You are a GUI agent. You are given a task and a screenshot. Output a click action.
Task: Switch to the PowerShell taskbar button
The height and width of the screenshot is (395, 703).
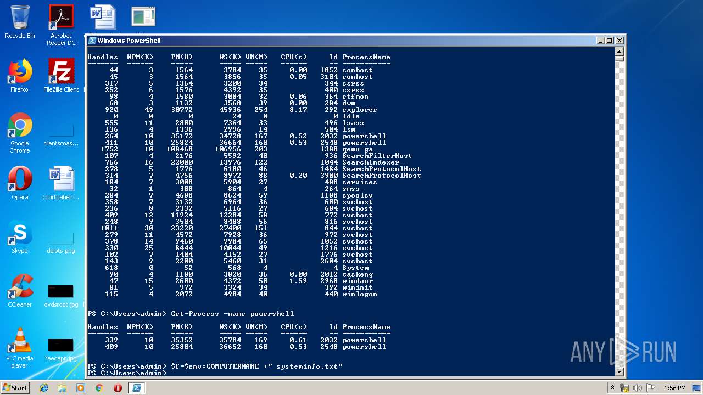coord(137,388)
